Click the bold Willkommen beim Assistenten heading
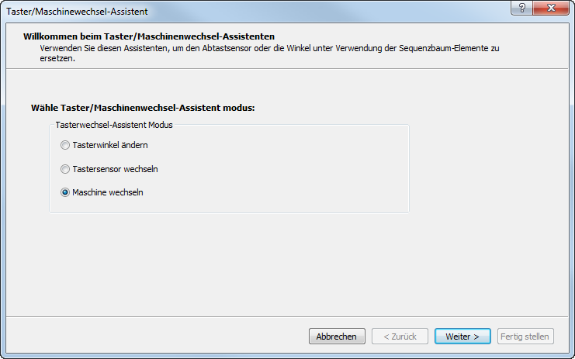The height and width of the screenshot is (359, 575). (x=149, y=36)
